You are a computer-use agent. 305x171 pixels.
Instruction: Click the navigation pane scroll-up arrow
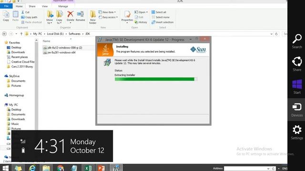point(36,40)
